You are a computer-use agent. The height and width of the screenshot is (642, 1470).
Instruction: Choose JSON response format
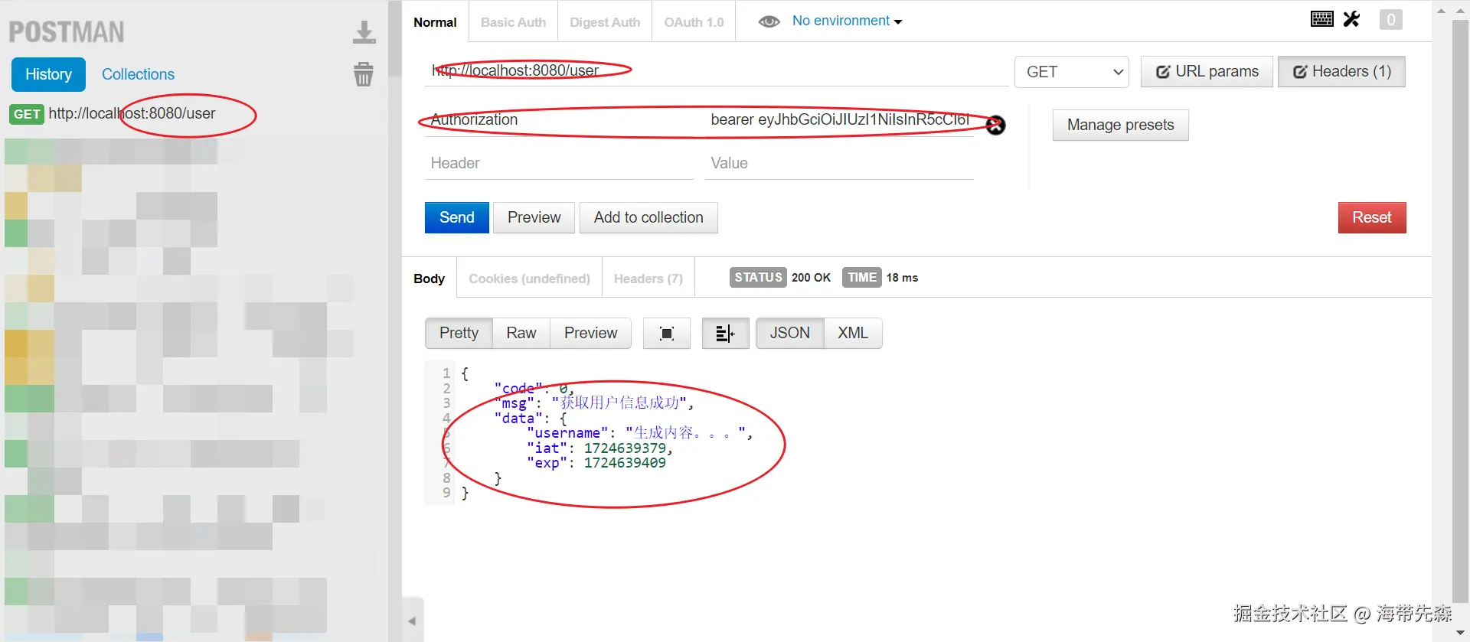(789, 333)
